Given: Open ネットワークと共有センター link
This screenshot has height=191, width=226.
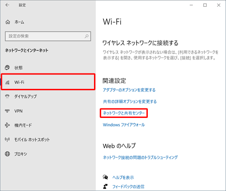Looking at the screenshot, I should pos(124,113).
